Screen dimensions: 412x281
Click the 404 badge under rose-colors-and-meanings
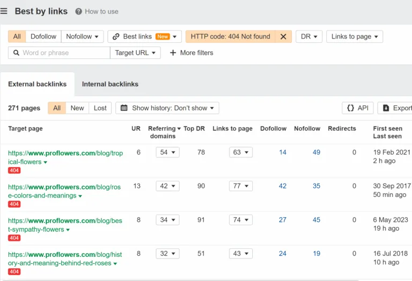[14, 204]
